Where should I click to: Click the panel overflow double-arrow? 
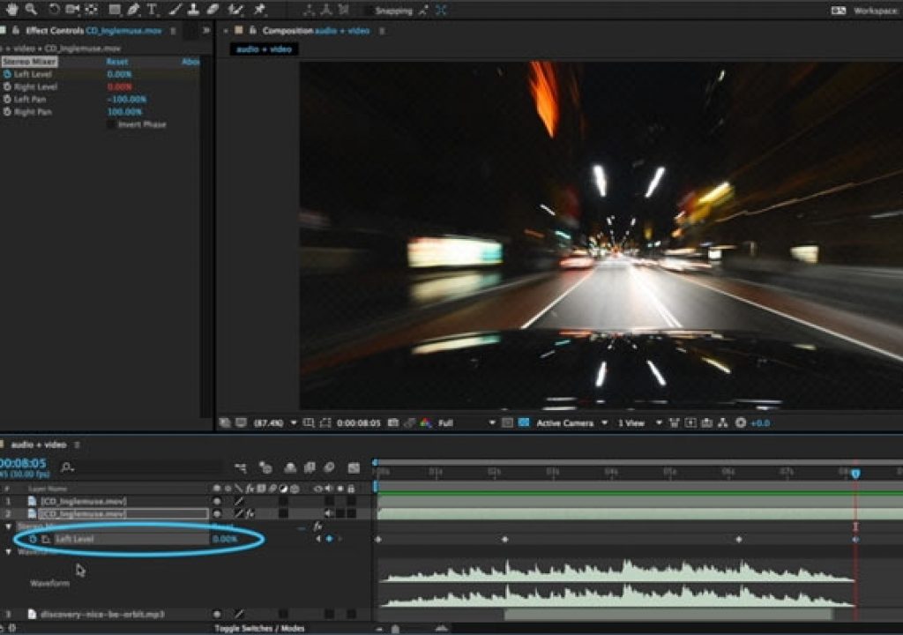click(x=206, y=30)
